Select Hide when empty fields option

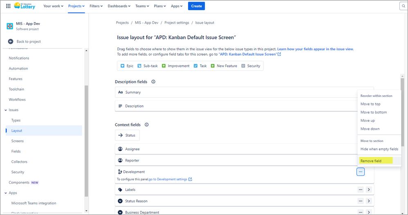[x=379, y=149]
